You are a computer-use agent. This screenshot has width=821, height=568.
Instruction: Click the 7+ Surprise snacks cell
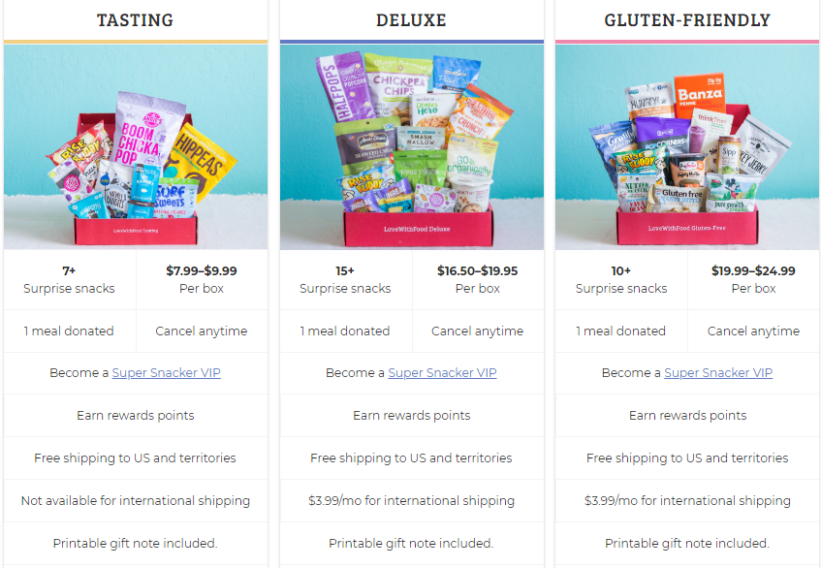69,279
